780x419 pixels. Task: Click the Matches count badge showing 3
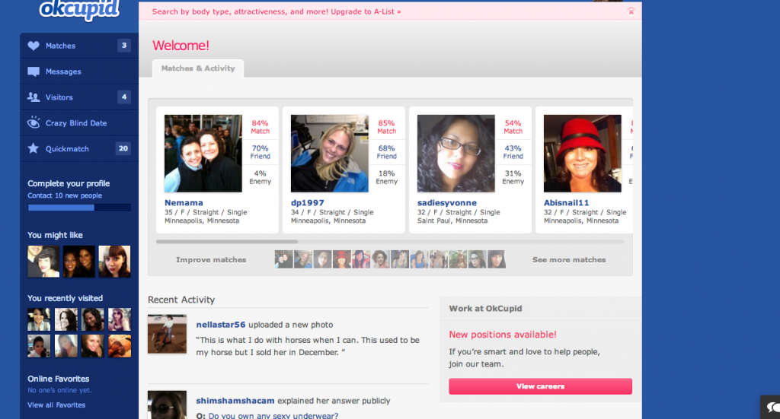(x=124, y=46)
